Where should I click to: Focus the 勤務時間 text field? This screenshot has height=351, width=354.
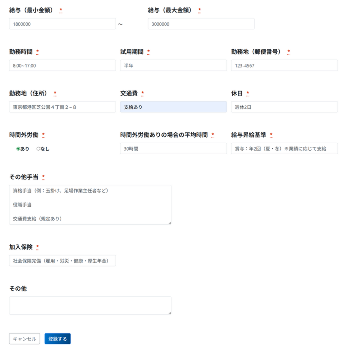[62, 65]
